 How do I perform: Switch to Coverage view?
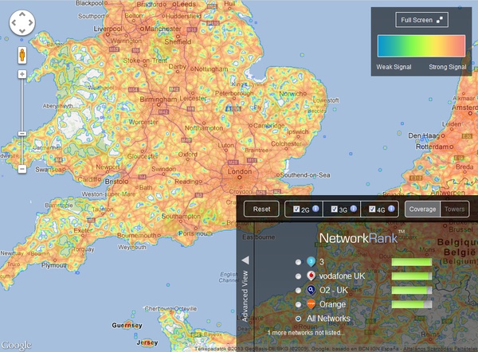(422, 209)
